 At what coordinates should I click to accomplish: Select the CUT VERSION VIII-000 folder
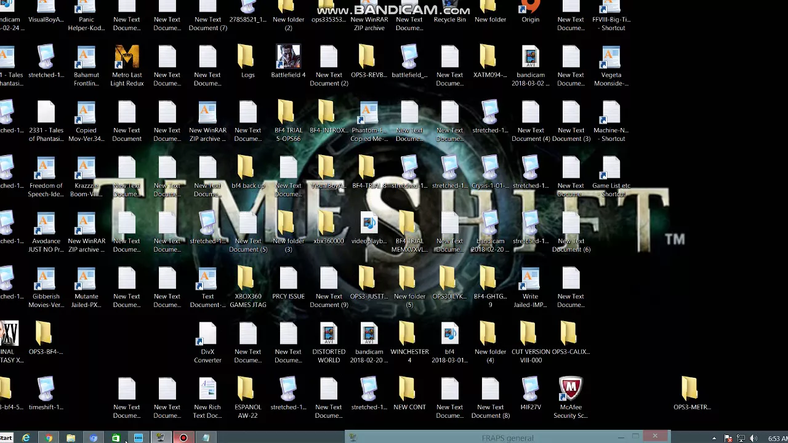(530, 343)
